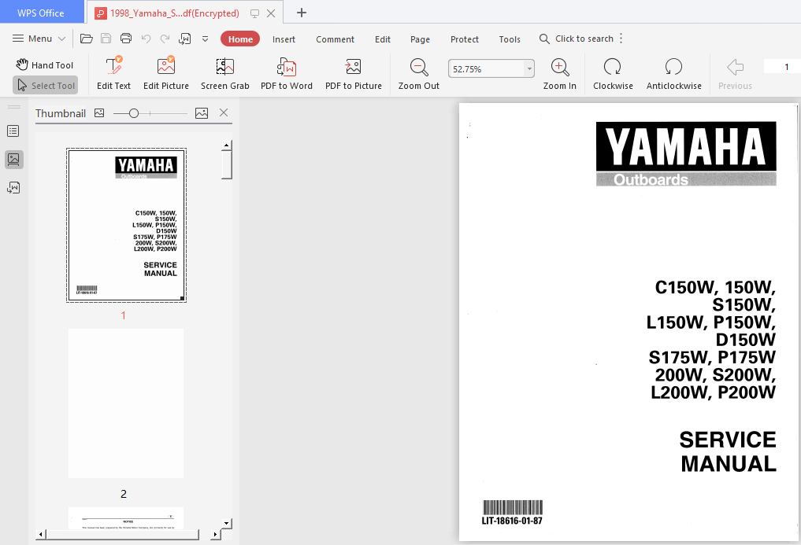Image resolution: width=801 pixels, height=545 pixels.
Task: Click the page number input box
Action: (782, 66)
